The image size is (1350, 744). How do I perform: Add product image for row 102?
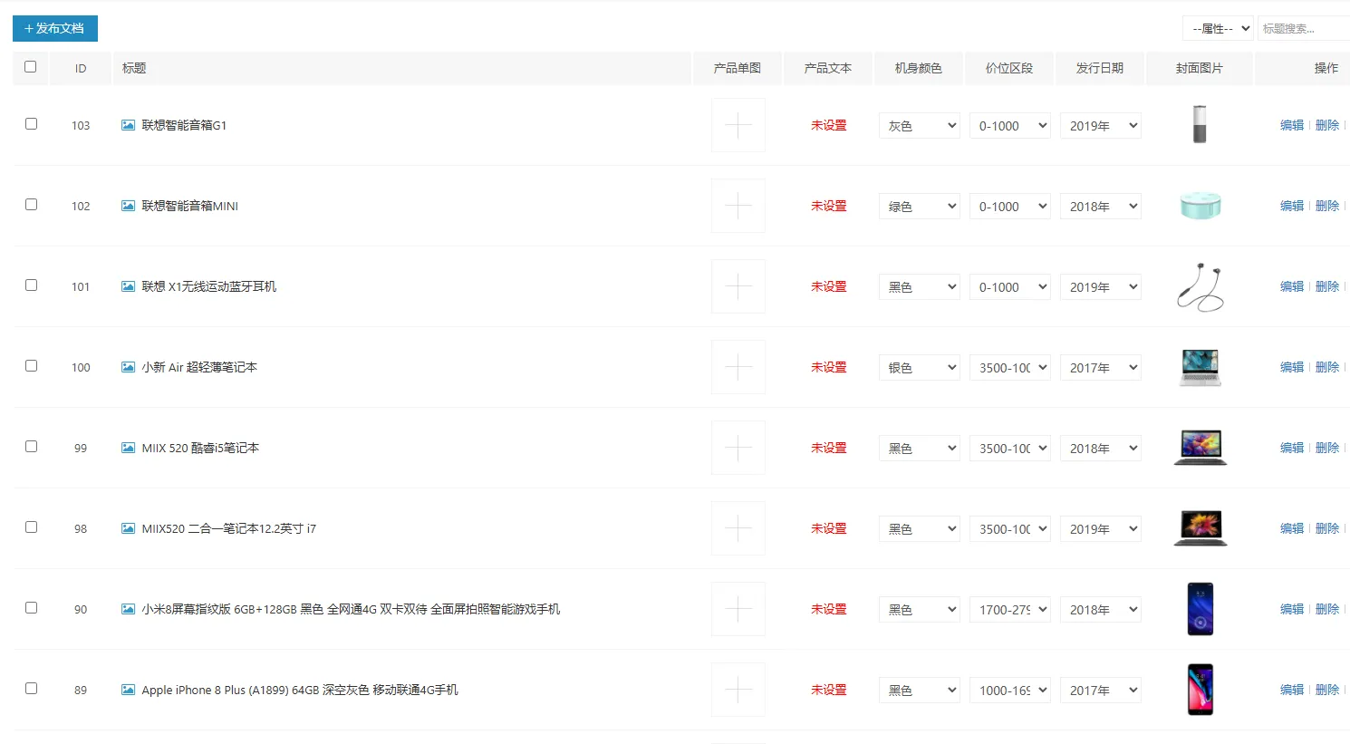[x=738, y=206]
